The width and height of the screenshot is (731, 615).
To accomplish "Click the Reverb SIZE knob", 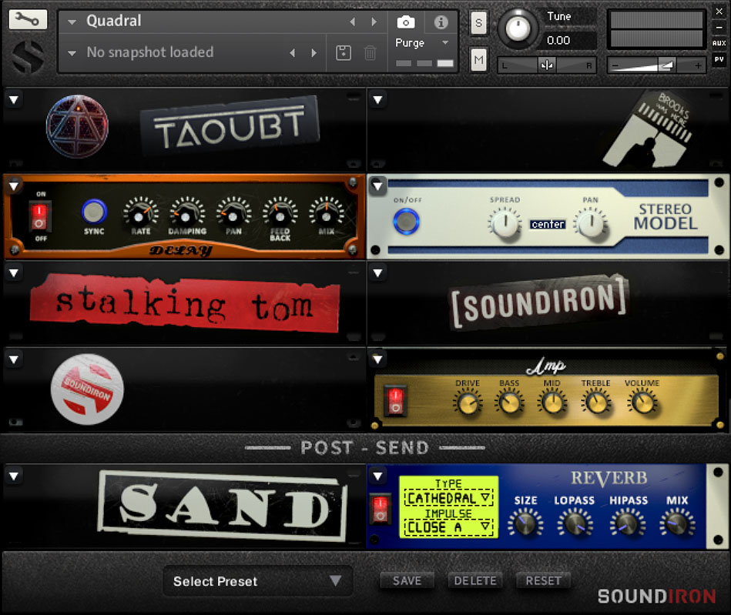I will coord(525,523).
